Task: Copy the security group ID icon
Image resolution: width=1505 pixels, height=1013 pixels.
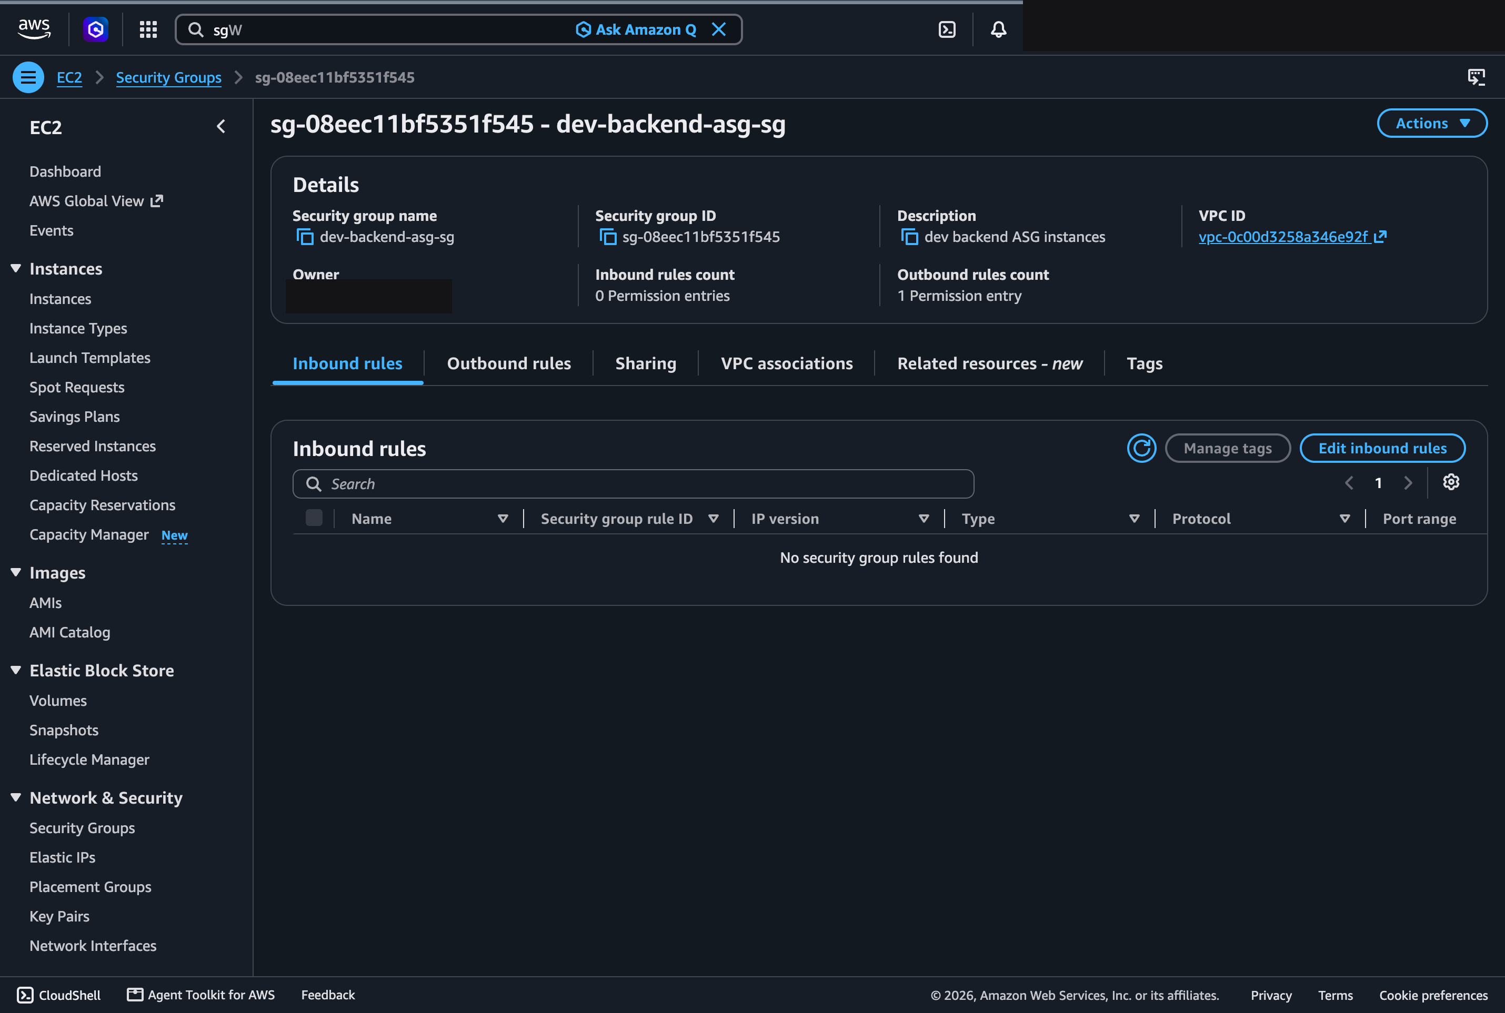Action: click(607, 237)
